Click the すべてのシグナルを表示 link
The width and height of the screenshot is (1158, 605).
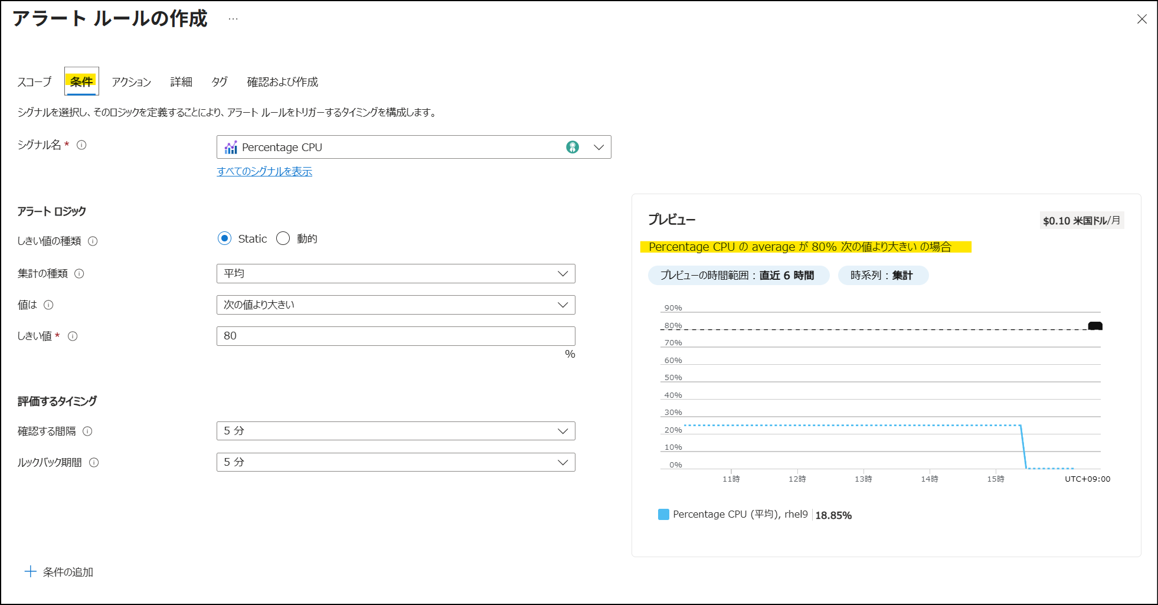coord(264,171)
